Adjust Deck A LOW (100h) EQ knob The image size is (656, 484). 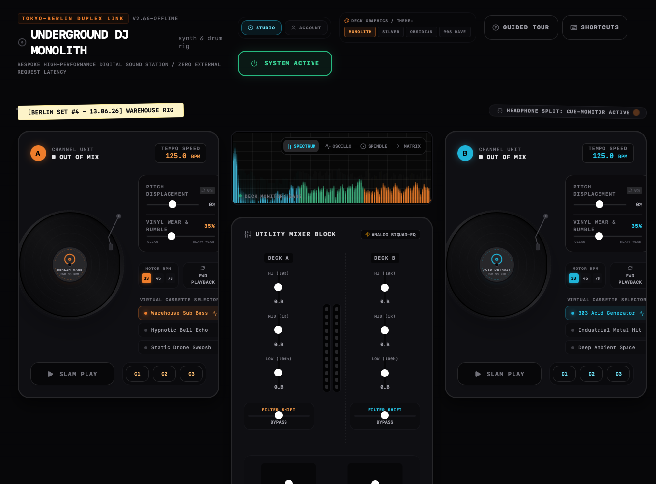point(278,373)
